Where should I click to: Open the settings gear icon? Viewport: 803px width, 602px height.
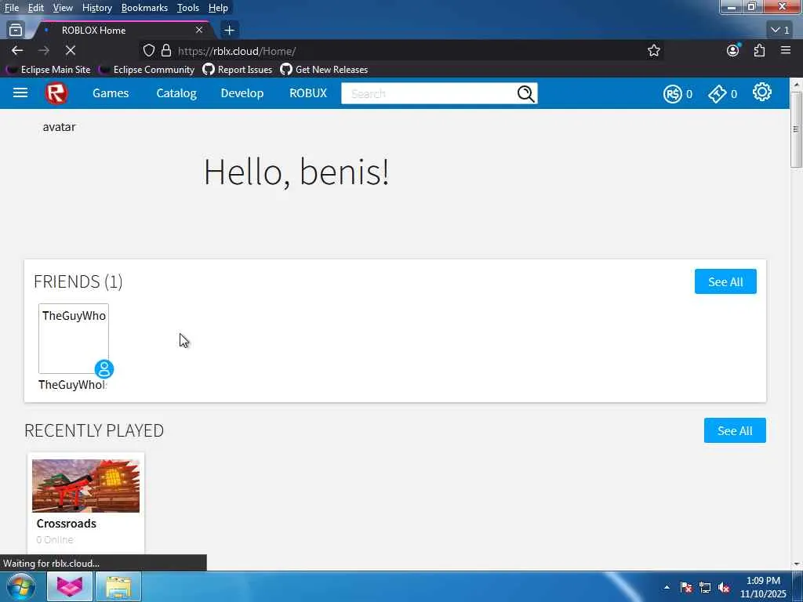click(762, 92)
